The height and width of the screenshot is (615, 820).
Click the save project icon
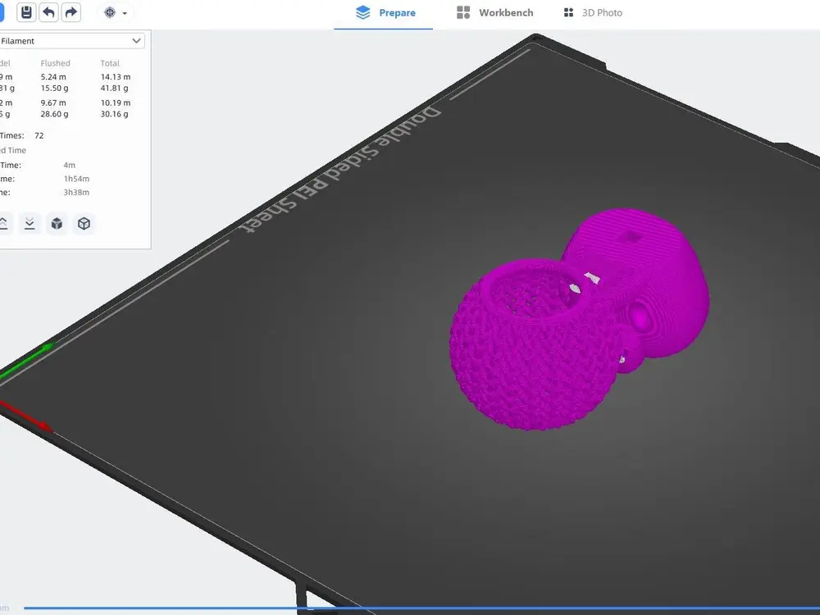coord(26,12)
